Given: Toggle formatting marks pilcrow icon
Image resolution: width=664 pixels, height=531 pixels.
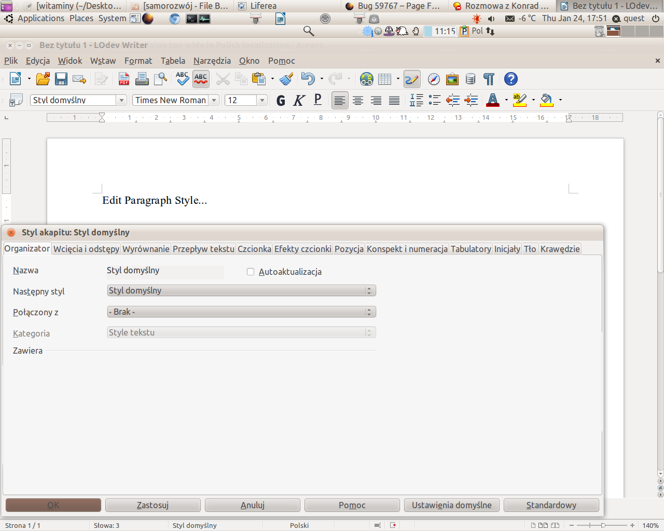Looking at the screenshot, I should (x=489, y=79).
